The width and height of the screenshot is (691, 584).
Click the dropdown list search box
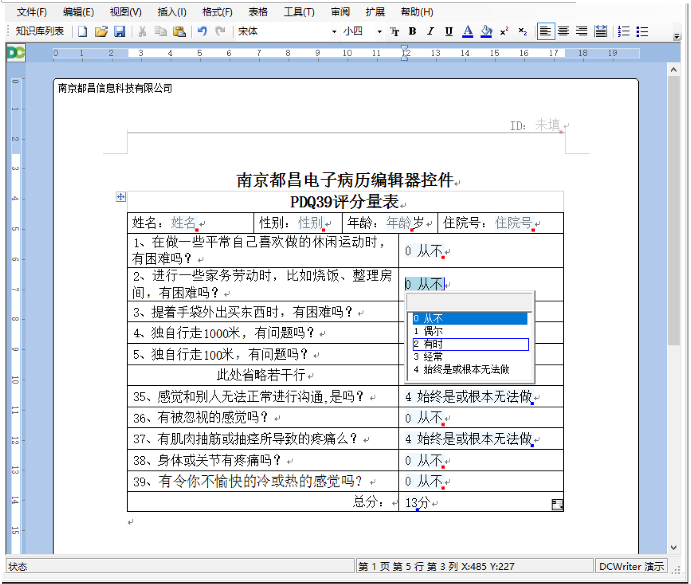coord(469,302)
